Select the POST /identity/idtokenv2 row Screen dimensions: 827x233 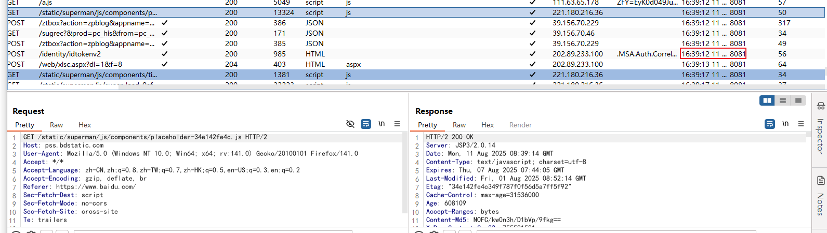point(416,54)
